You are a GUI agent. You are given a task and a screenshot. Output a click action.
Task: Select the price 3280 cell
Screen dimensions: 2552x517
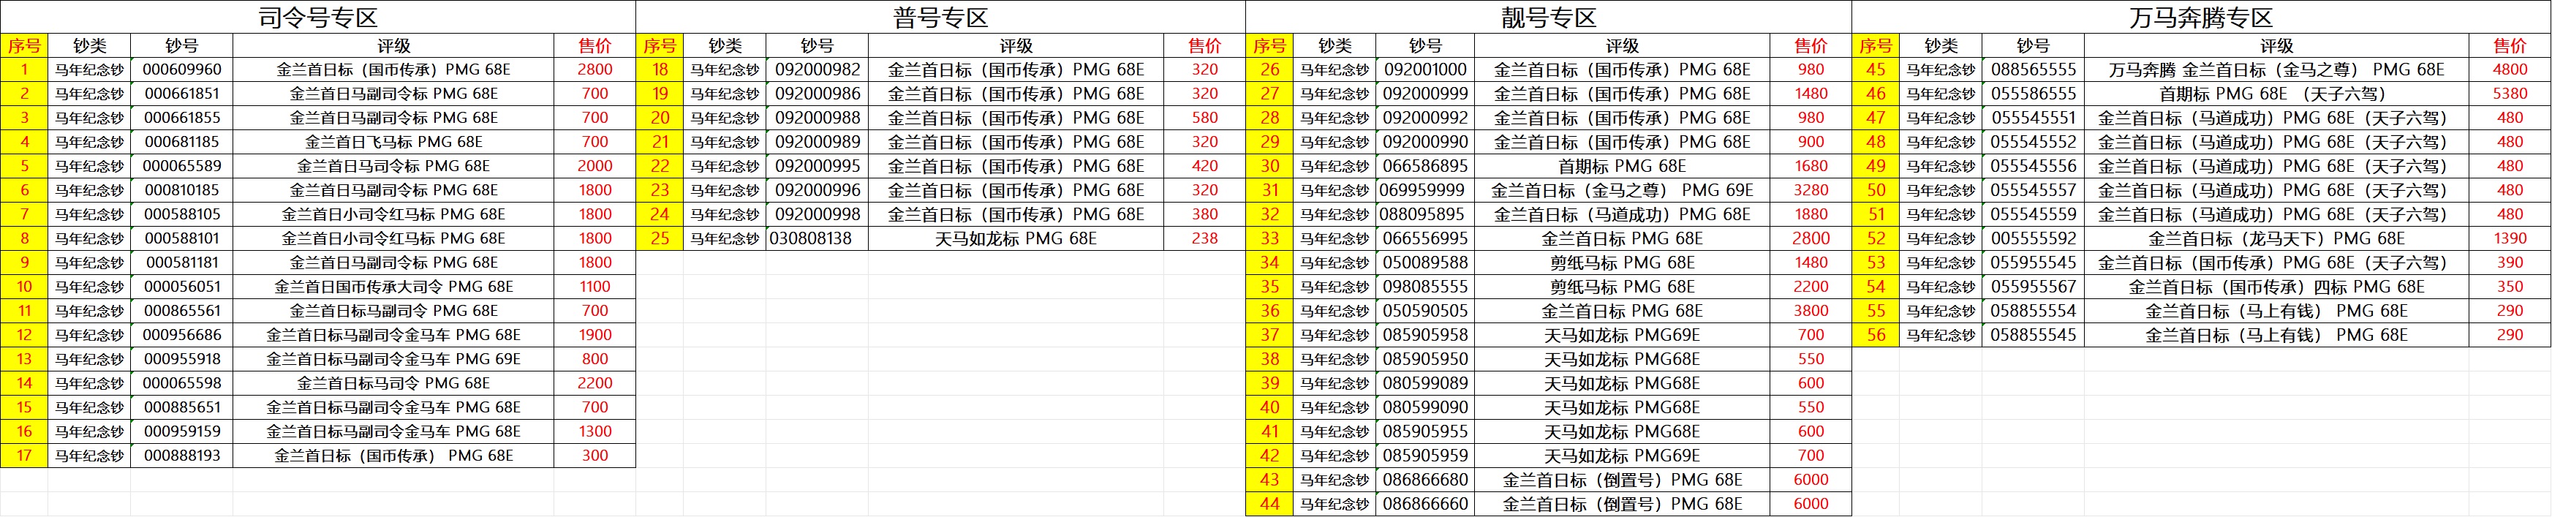pyautogui.click(x=1811, y=190)
